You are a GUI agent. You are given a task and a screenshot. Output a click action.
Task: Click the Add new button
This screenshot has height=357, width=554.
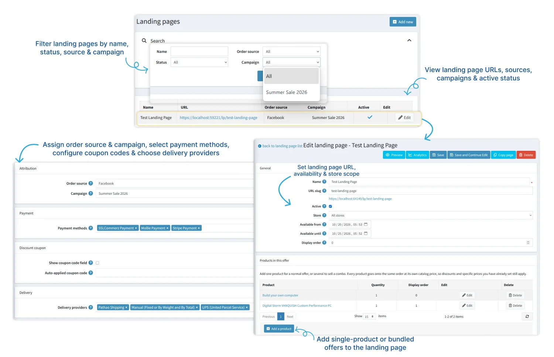(403, 22)
